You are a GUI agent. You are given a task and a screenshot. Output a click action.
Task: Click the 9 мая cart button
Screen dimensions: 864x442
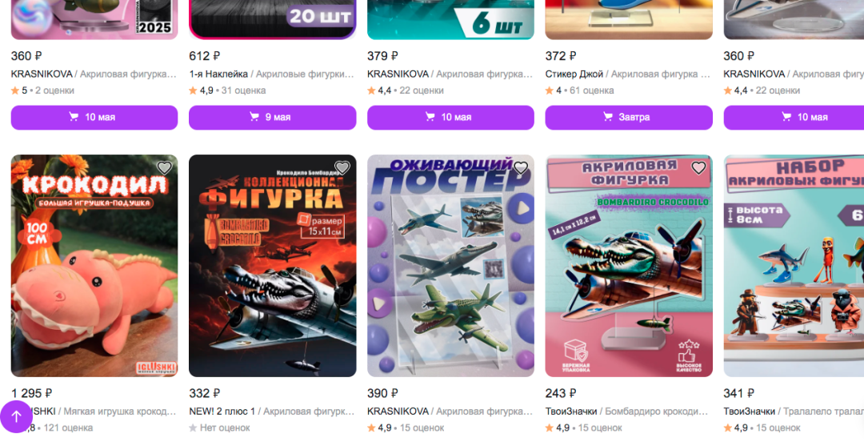272,118
